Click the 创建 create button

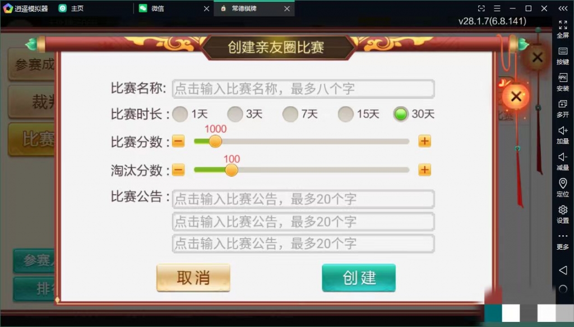(359, 278)
